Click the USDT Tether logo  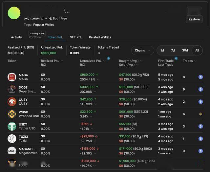pyautogui.click(x=12, y=126)
